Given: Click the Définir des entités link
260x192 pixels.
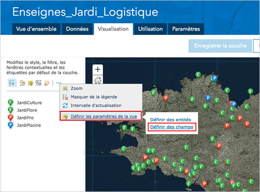Looking at the screenshot, I should (170, 120).
